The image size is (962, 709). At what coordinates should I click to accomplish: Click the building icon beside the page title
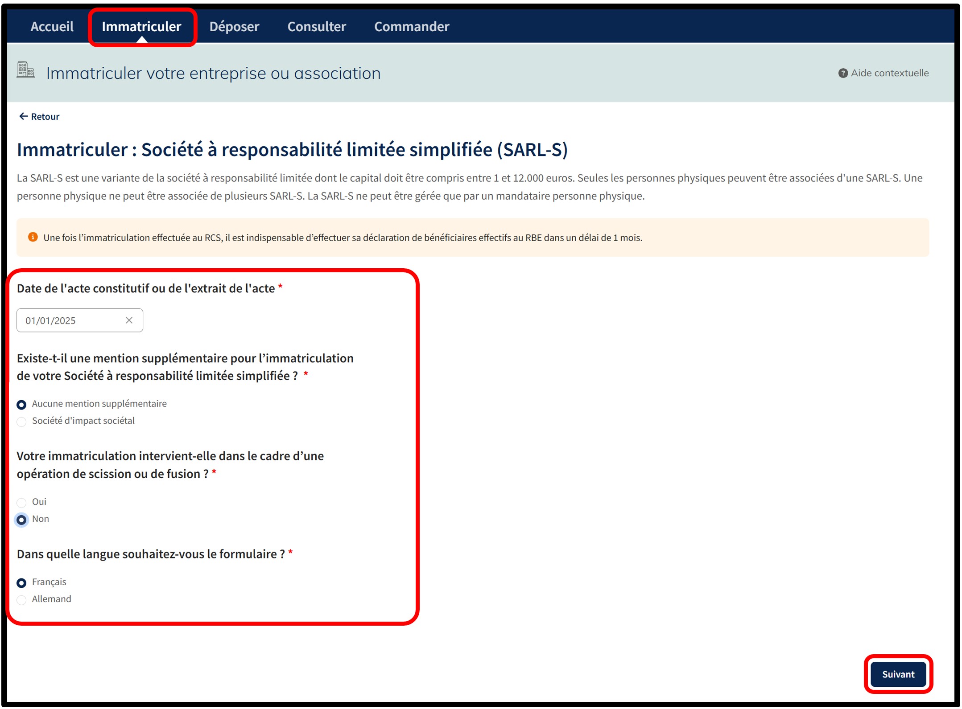pyautogui.click(x=25, y=70)
